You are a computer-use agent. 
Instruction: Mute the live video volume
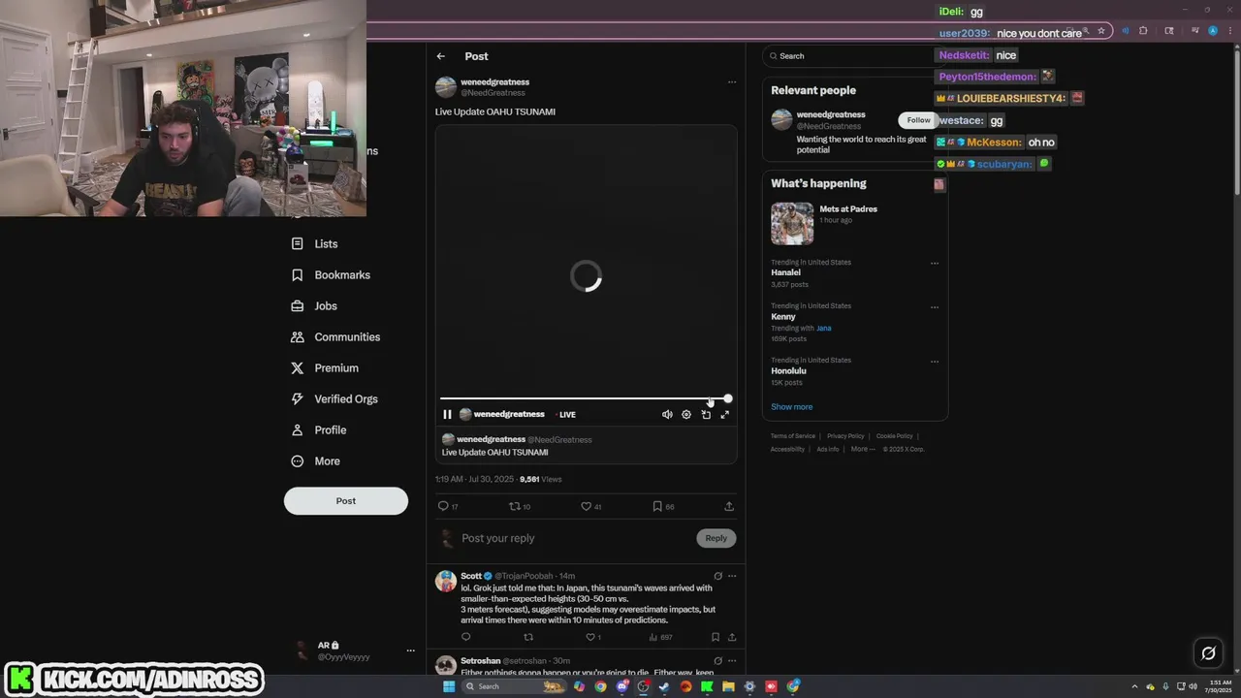coord(667,414)
